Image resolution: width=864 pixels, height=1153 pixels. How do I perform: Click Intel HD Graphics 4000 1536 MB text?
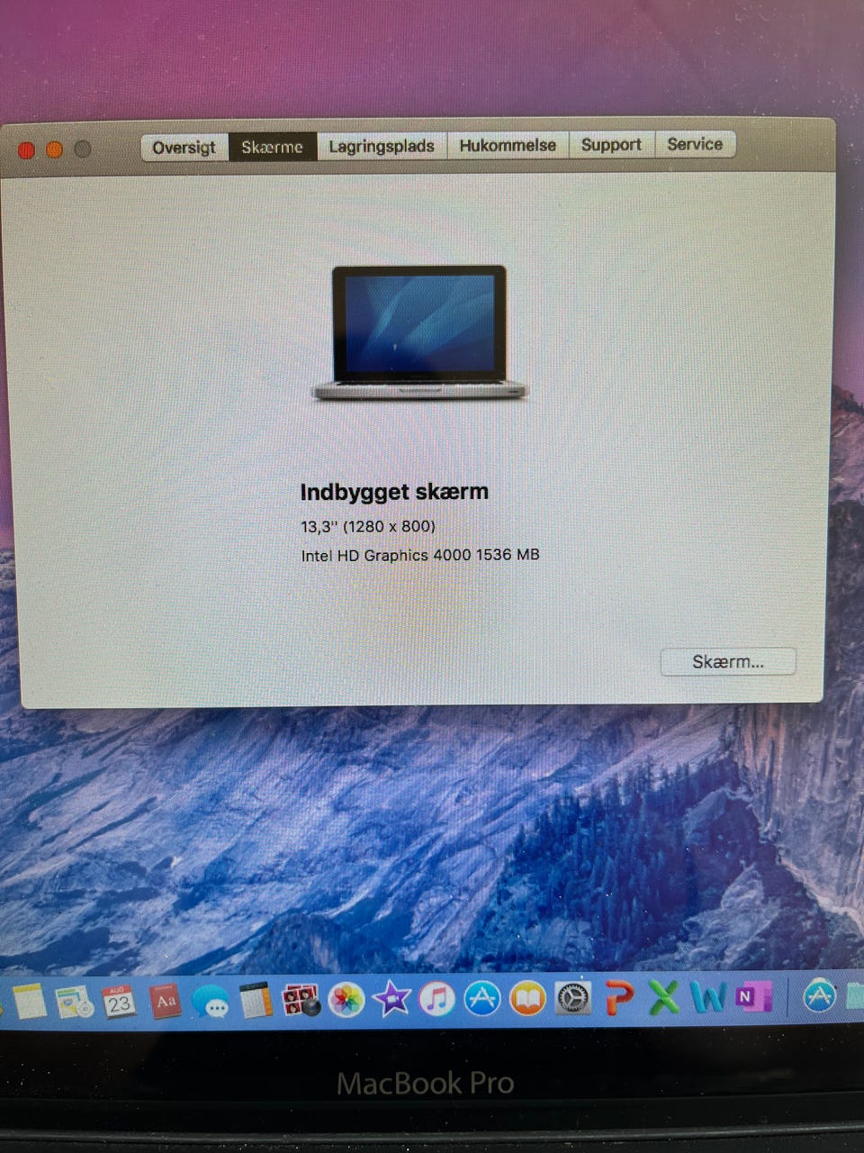420,555
